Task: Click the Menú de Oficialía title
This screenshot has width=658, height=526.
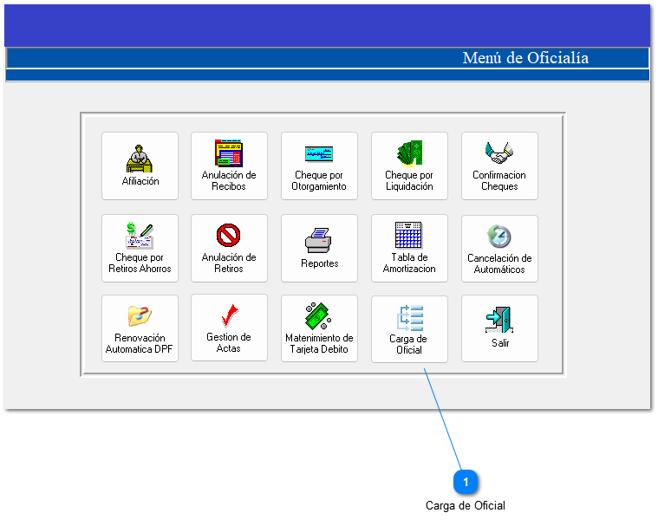Action: (x=525, y=58)
